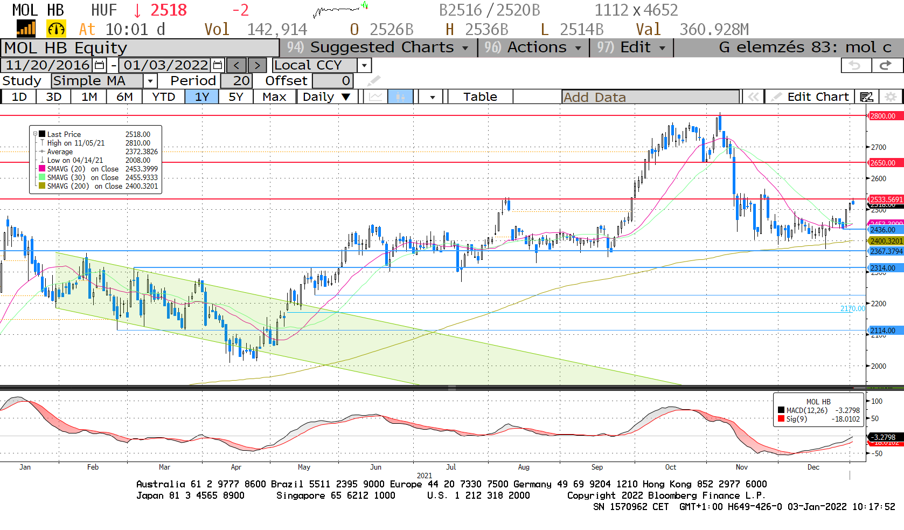This screenshot has height=530, width=904.
Task: Click the redo arrow button
Action: tap(885, 65)
